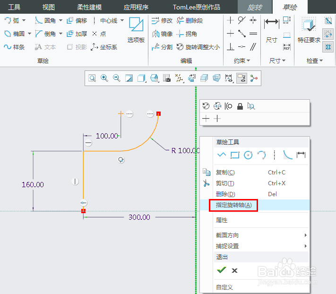
Task: Open the View (视图) ribbon tab
Action: click(x=48, y=7)
